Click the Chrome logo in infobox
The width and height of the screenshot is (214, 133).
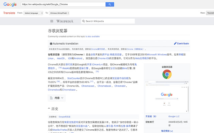(x=167, y=74)
